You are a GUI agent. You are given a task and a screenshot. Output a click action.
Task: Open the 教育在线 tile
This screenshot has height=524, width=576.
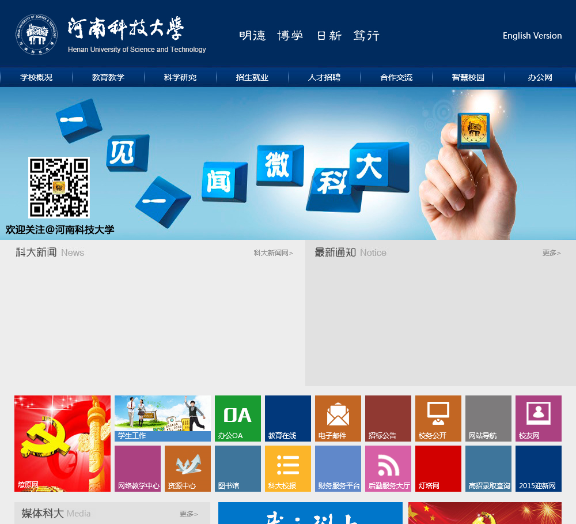coord(288,419)
